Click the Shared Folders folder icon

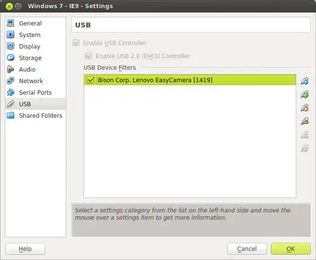11,115
